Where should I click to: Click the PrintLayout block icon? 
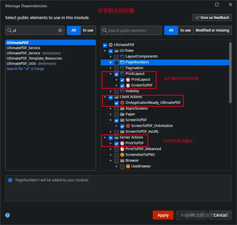(128, 80)
